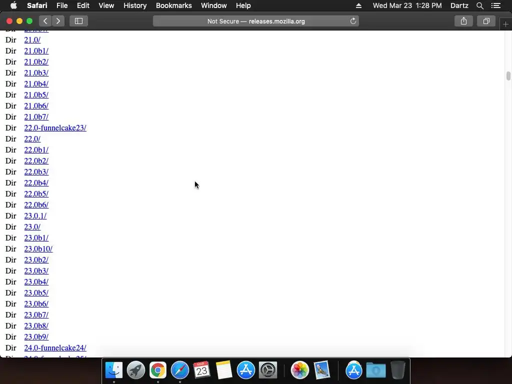Open the 23.0.1/ directory link
This screenshot has height=384, width=512.
pos(35,216)
